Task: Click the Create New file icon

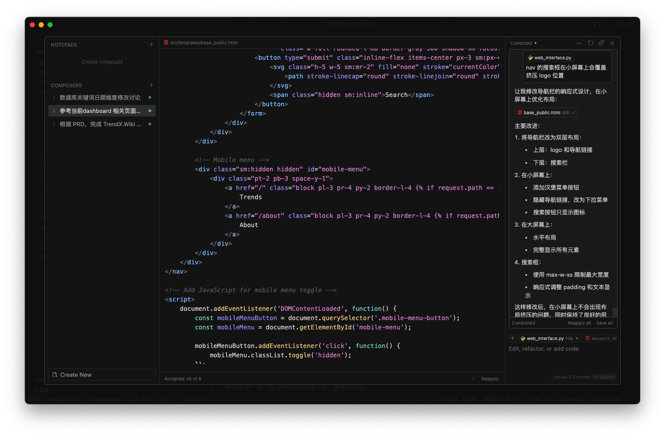Action: click(55, 375)
